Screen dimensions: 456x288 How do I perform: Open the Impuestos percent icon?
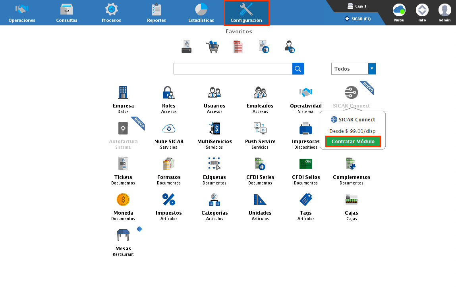169,200
